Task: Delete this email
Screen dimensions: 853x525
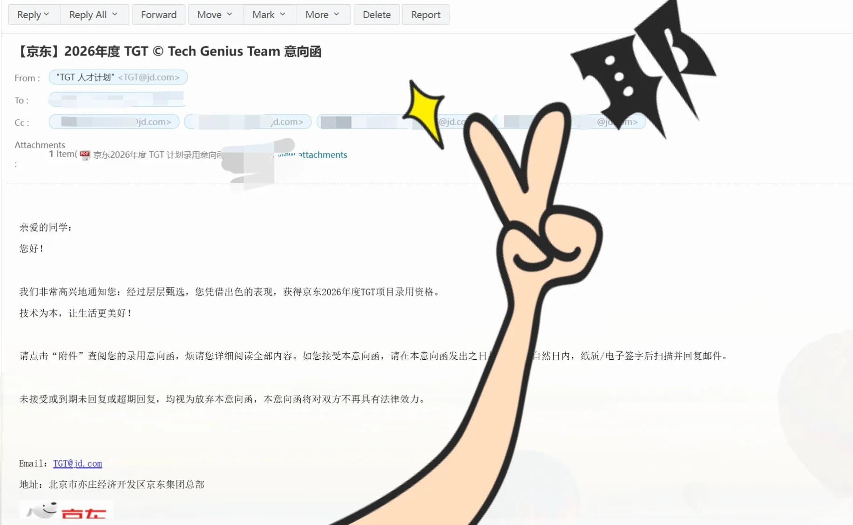Action: (377, 14)
